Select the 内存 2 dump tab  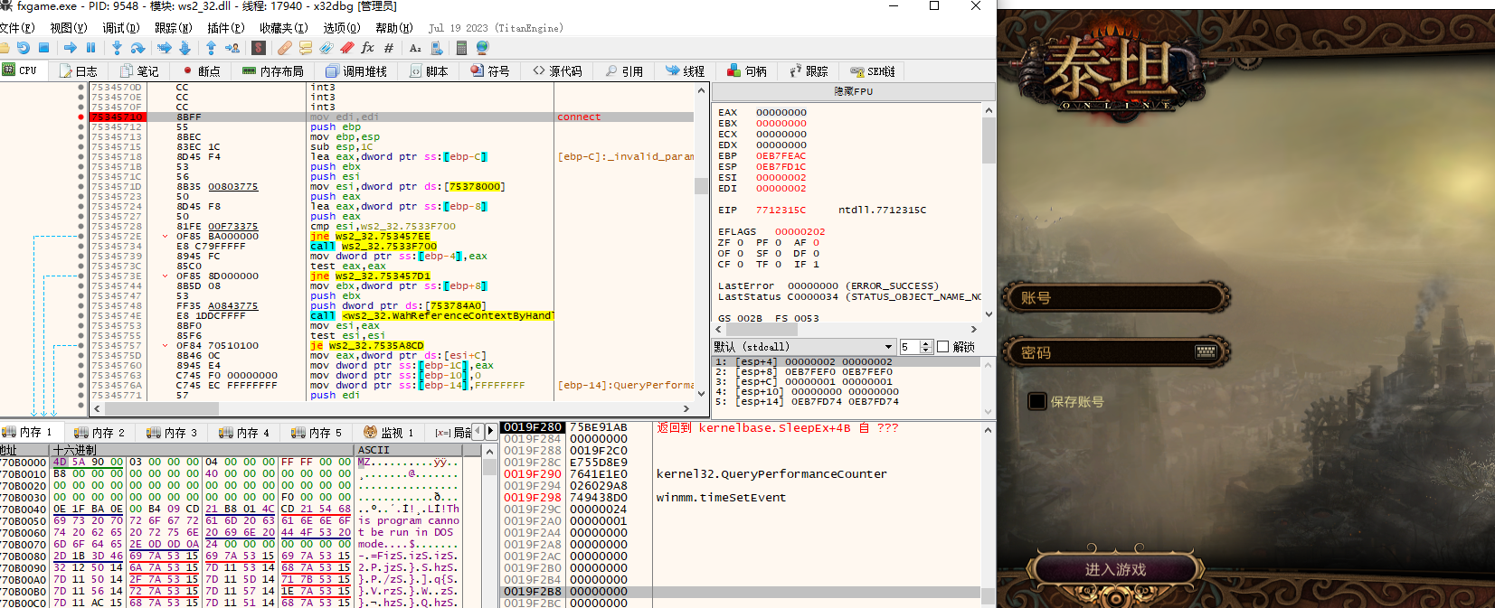coord(99,433)
